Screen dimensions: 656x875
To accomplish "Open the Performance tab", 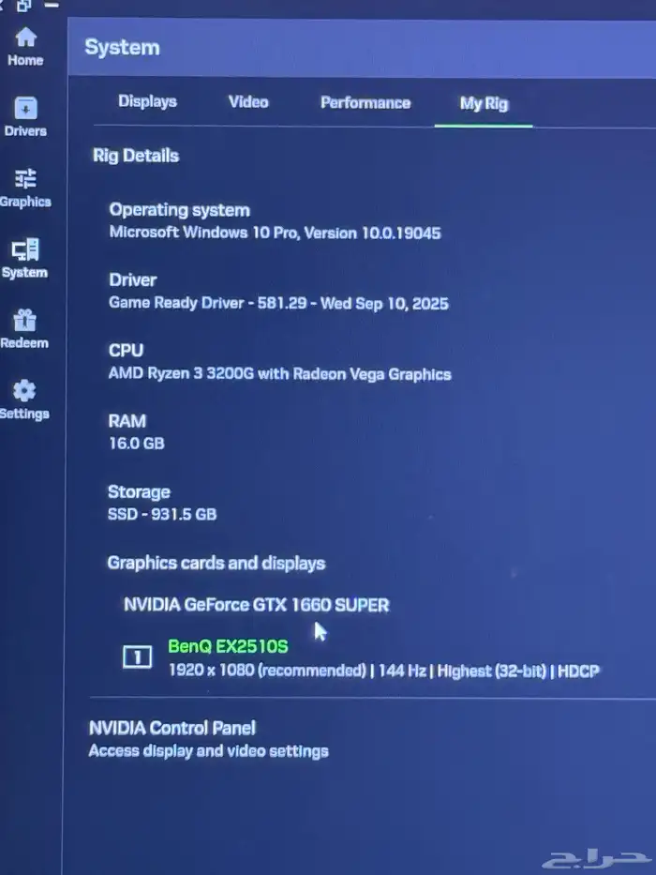I will tap(365, 103).
